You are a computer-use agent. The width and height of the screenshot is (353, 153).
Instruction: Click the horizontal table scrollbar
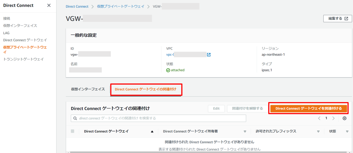coord(209,152)
